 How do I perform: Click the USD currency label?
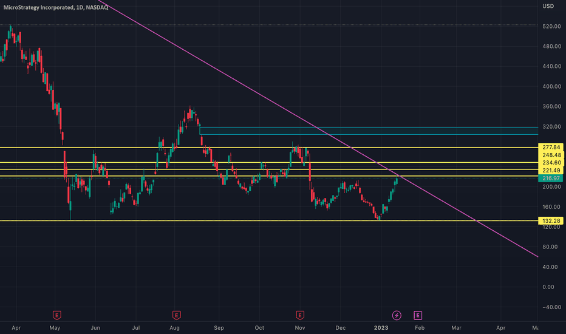[548, 6]
